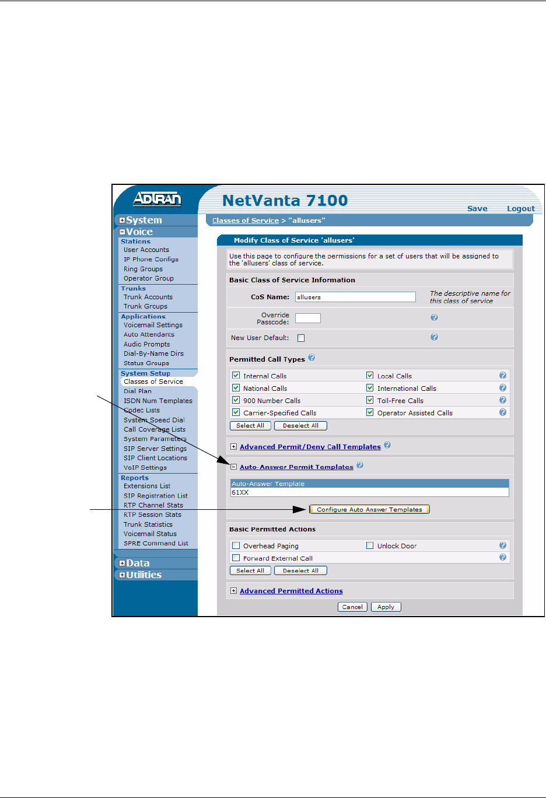
Task: Open SIP Server Settings
Action: pyautogui.click(x=155, y=449)
